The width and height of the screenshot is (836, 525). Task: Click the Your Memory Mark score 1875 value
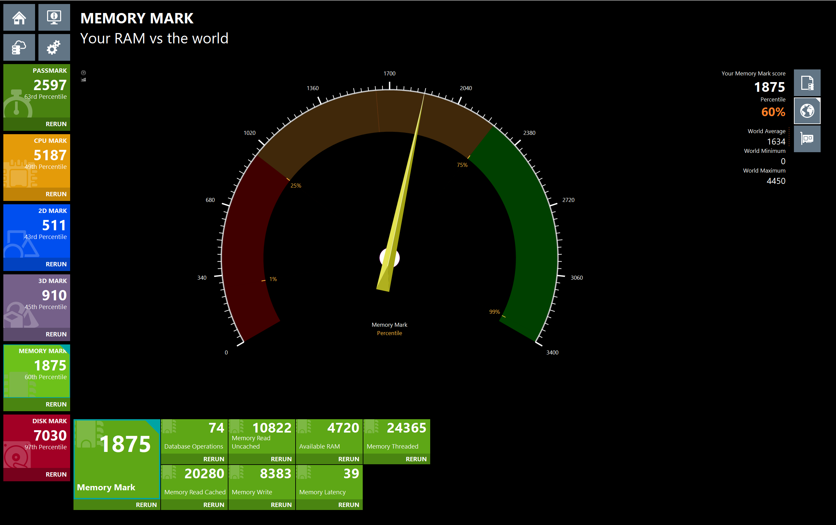pos(770,87)
